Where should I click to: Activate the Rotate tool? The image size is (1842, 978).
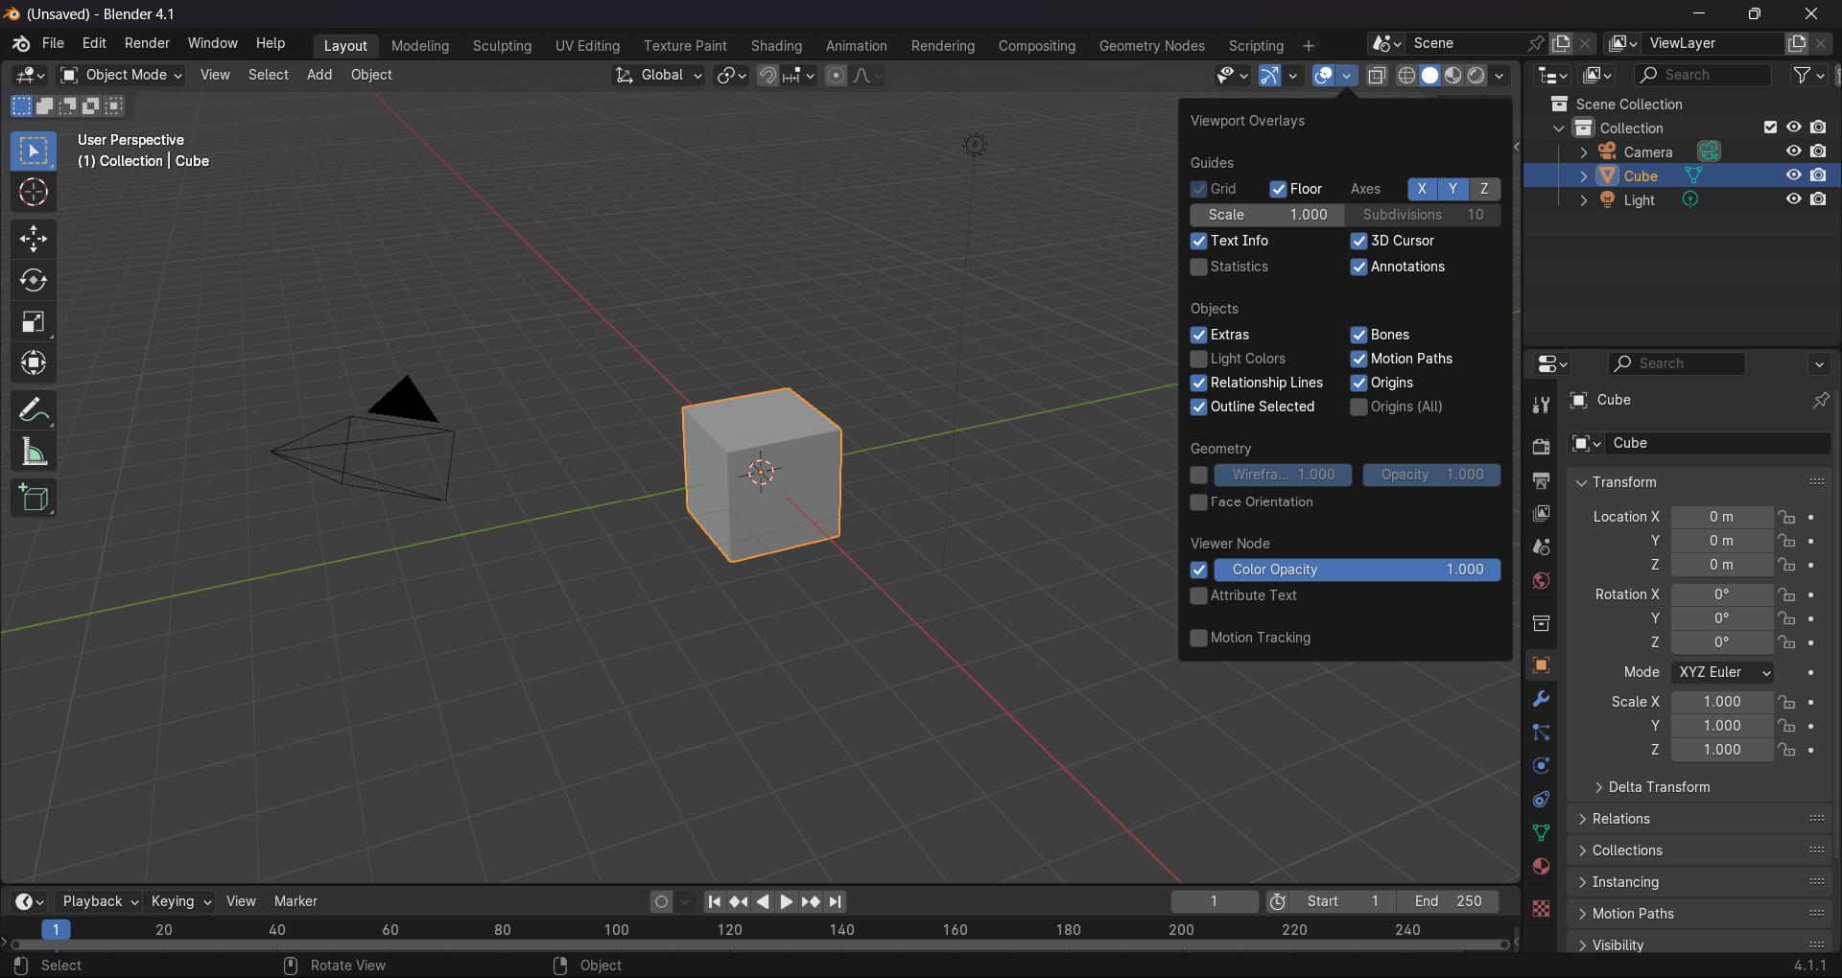[x=34, y=280]
